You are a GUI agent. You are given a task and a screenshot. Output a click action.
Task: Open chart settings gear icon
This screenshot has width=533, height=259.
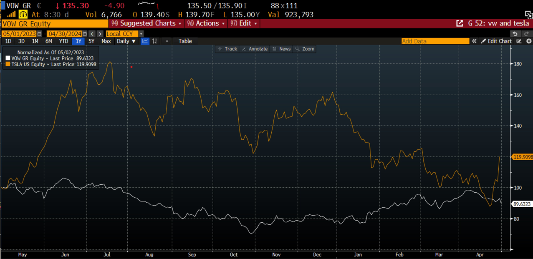click(x=528, y=41)
